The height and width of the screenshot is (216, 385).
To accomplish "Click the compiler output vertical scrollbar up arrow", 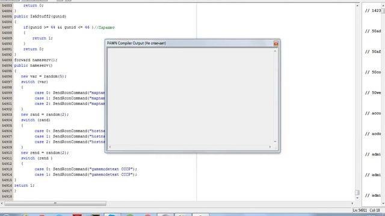I will (275, 51).
